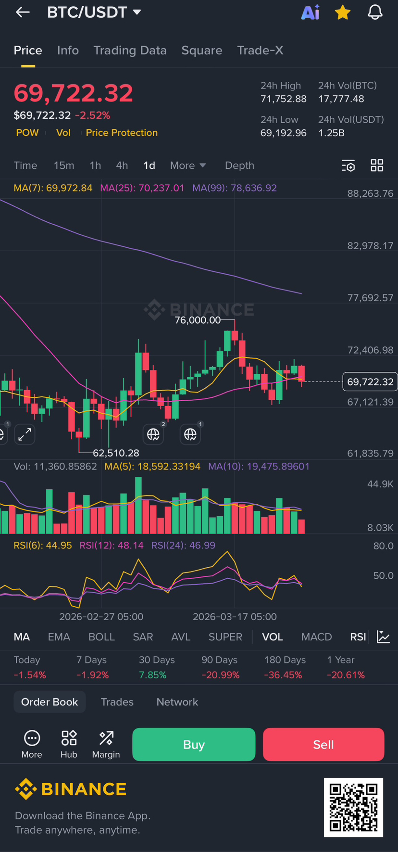Tap the red Sell button
The width and height of the screenshot is (398, 852).
point(323,745)
